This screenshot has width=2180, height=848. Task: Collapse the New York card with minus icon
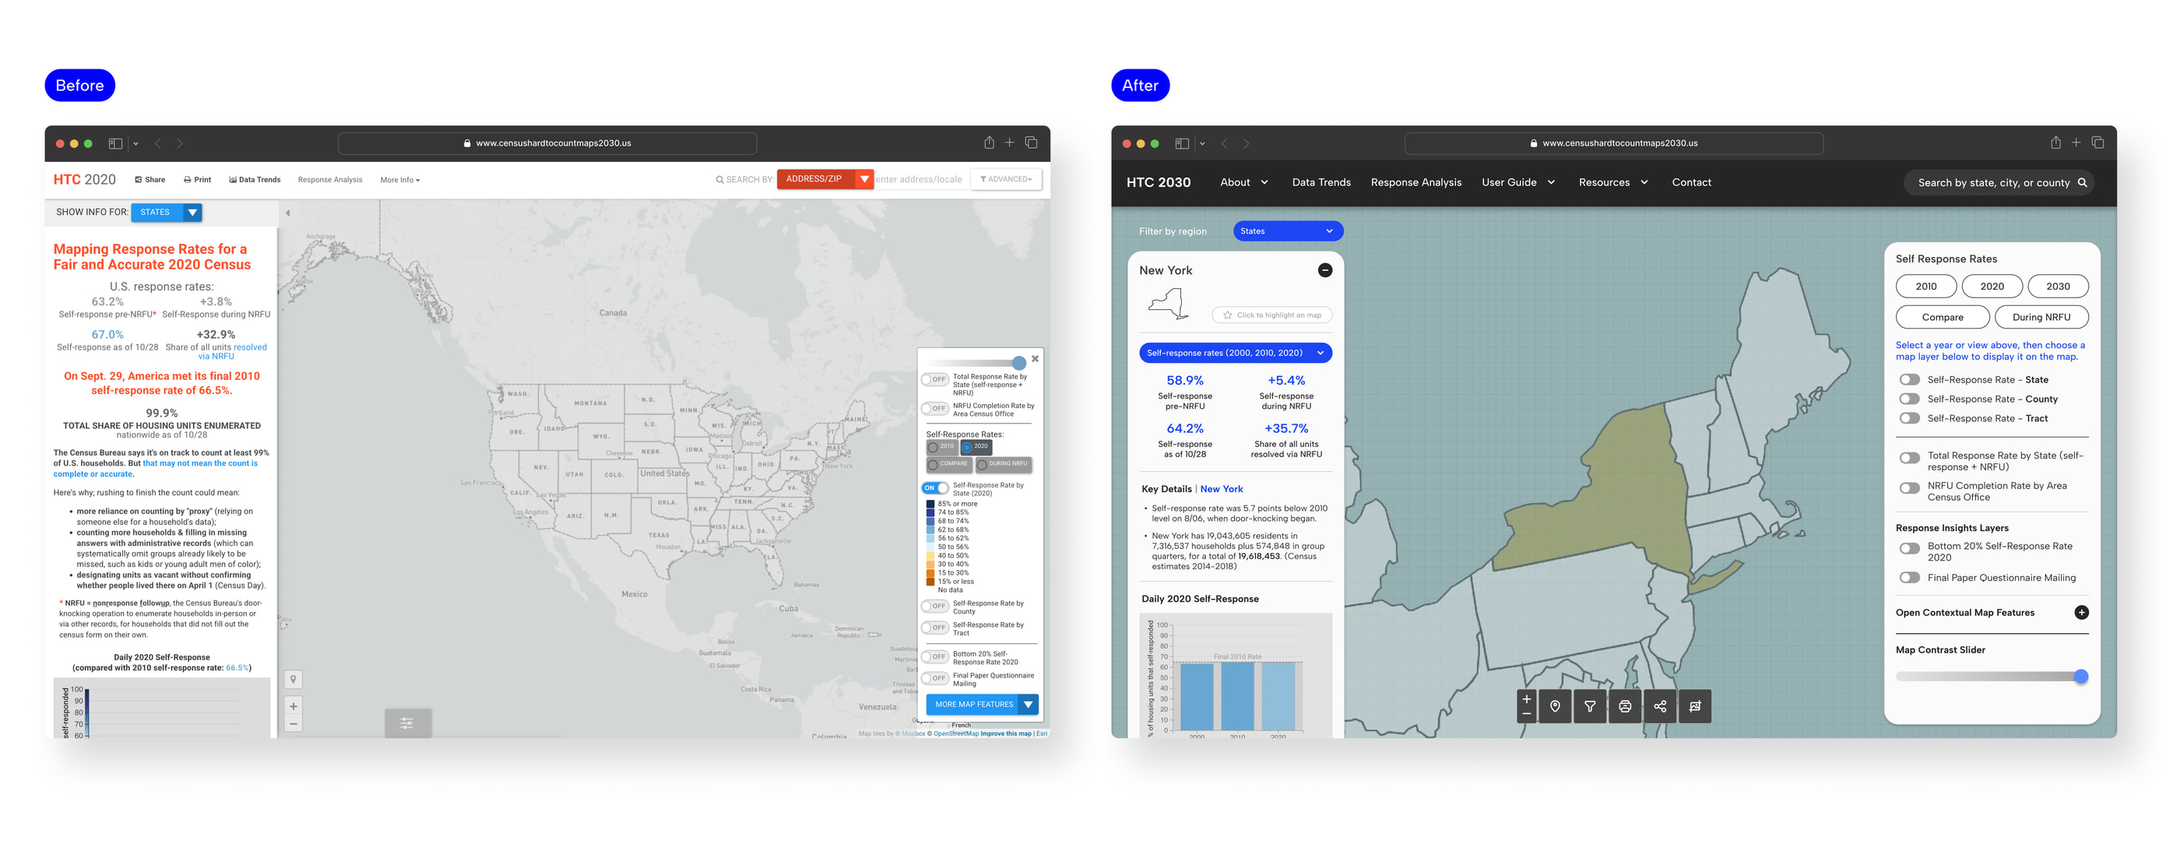[1324, 270]
